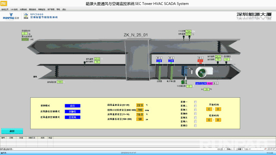
Task: Click the cyan 返回 button
Action: [x=12, y=131]
